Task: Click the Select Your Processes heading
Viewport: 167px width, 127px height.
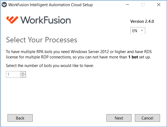Action: click(42, 40)
